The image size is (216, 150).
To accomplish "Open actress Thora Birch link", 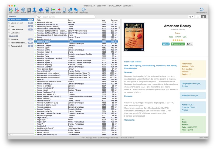I will 161,66.
